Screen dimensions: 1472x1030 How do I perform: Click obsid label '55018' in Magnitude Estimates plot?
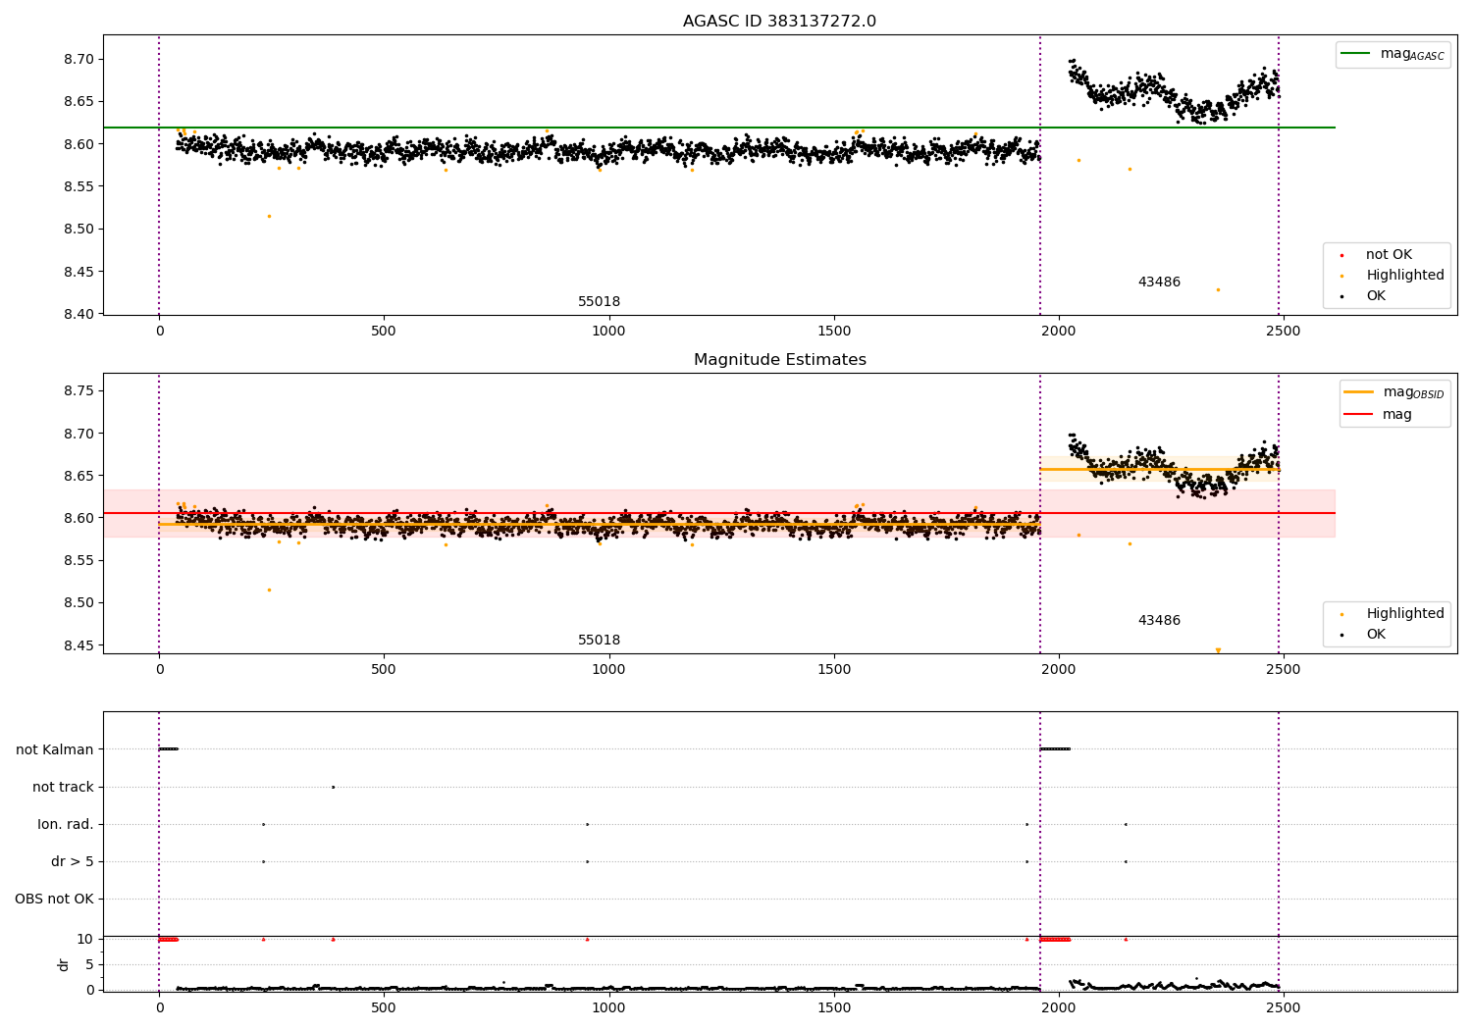pyautogui.click(x=599, y=641)
